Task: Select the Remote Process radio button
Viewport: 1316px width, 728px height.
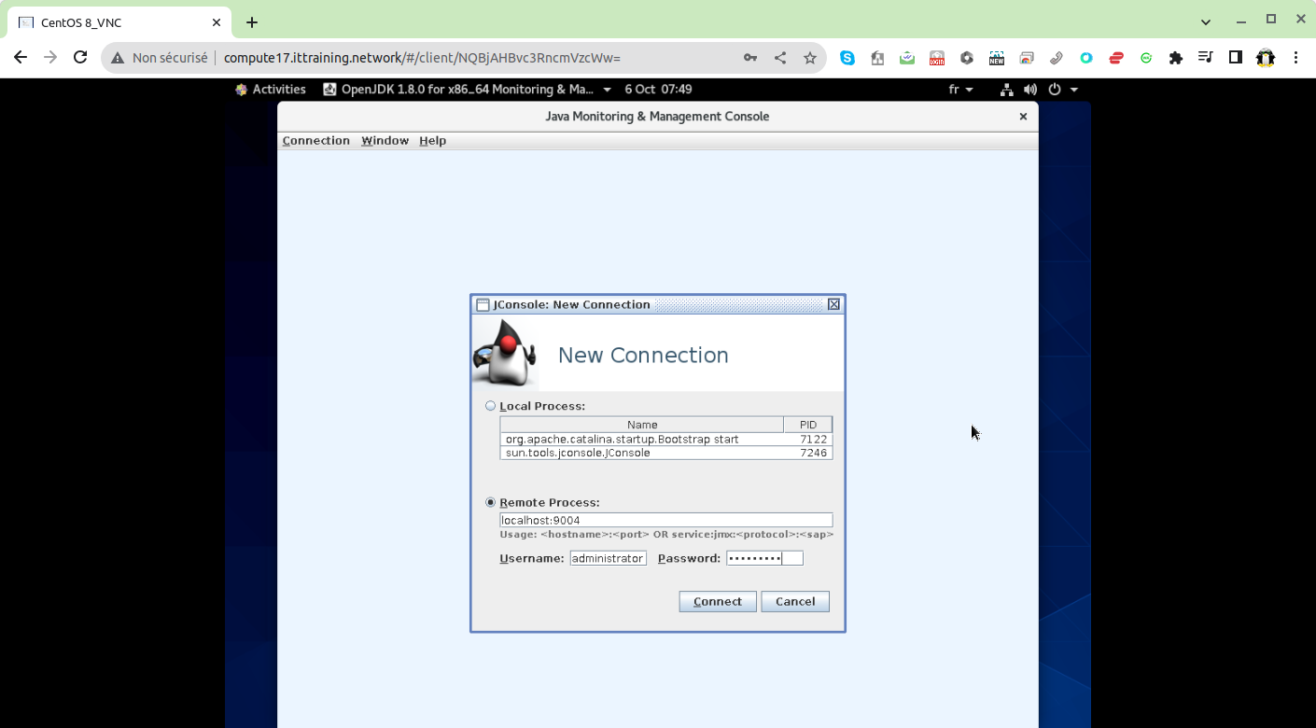Action: tap(490, 502)
